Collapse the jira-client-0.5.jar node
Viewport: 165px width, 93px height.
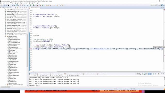[x=4, y=35]
